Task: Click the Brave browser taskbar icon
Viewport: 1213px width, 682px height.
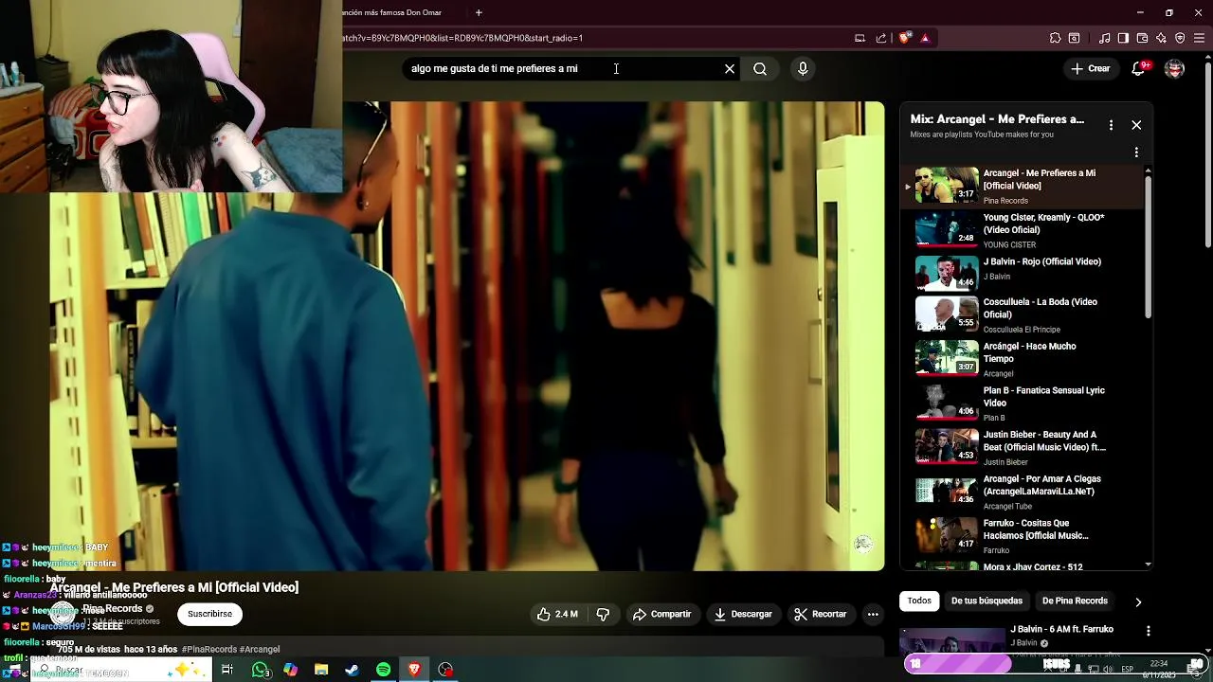Action: coord(414,670)
